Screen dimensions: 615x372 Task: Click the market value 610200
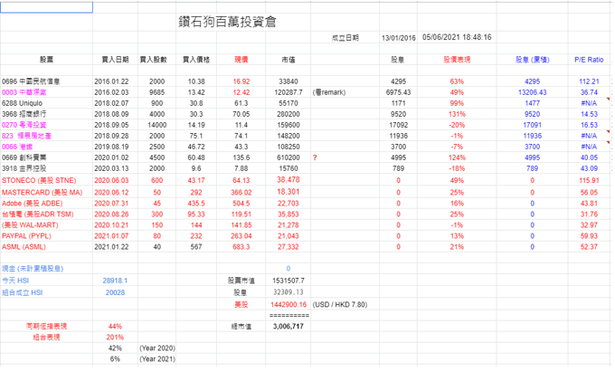pyautogui.click(x=289, y=157)
